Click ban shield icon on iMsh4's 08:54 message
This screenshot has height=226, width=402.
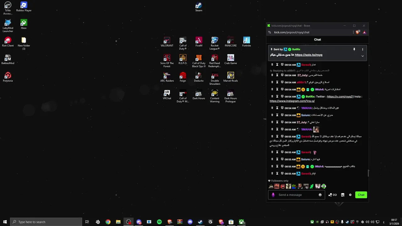tap(282, 89)
